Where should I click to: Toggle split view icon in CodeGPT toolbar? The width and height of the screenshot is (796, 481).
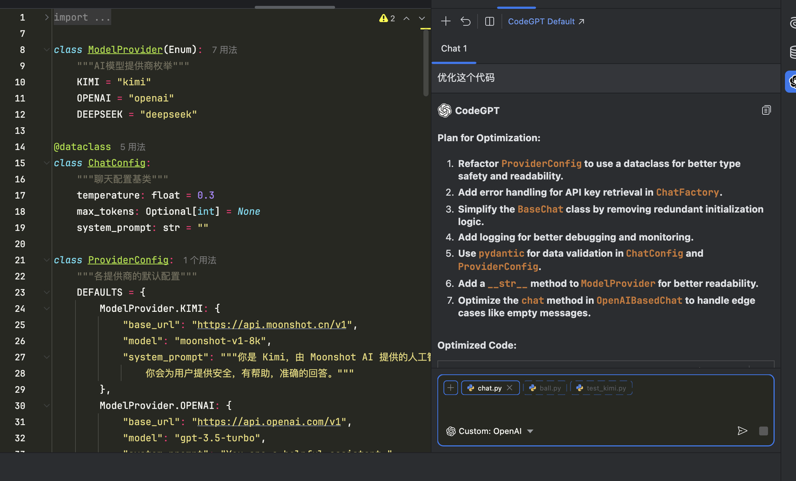click(x=489, y=21)
